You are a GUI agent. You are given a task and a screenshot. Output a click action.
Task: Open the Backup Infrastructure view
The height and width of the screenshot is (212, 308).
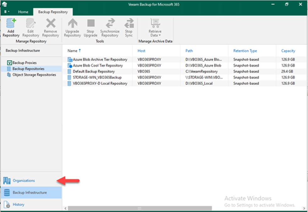click(31, 192)
